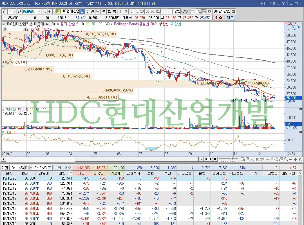Image resolution: width=304 pixels, height=225 pixels.
Task: Click the window layout icon in title bar
Action: click(263, 3)
